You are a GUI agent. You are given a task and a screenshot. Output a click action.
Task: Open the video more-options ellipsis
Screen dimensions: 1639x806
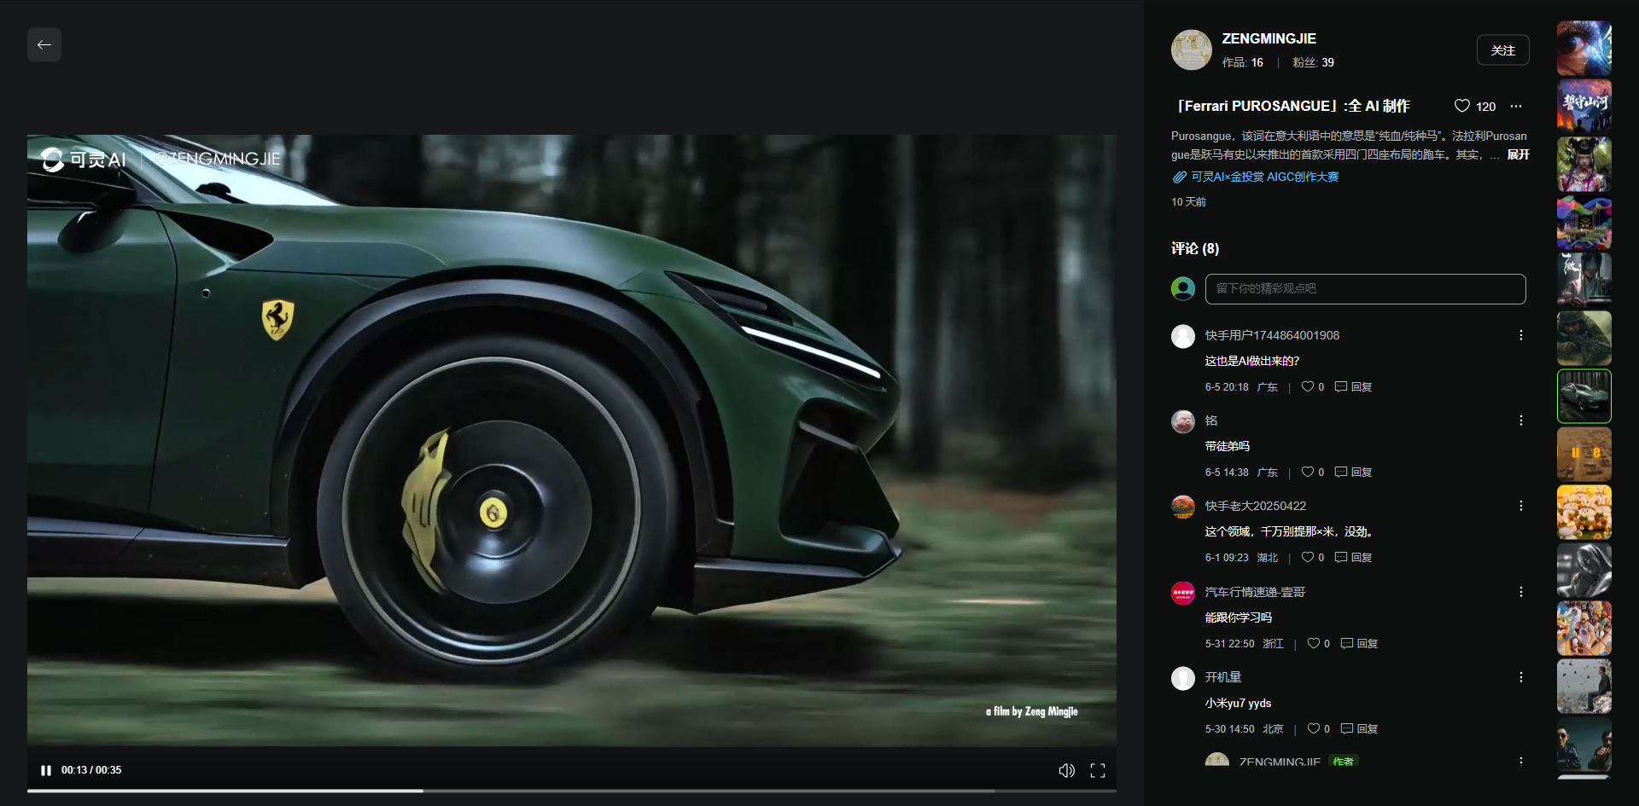click(1516, 107)
